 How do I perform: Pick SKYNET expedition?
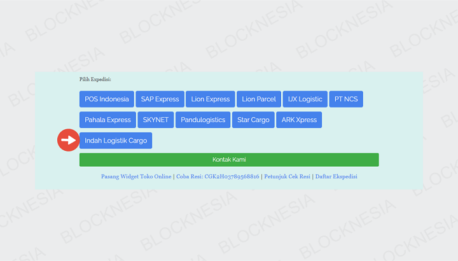155,120
